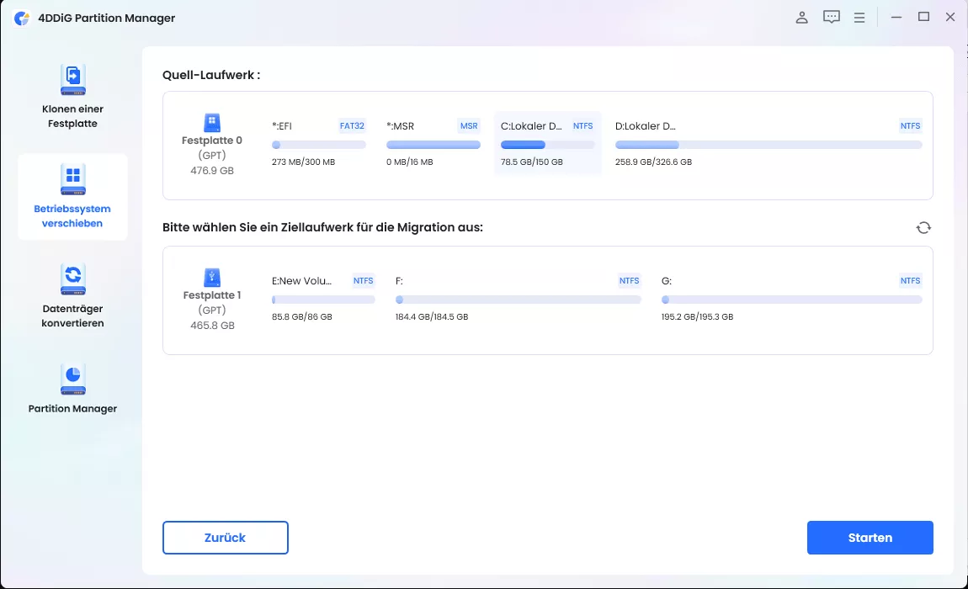
Task: Click the MSR file system badge
Action: point(469,126)
